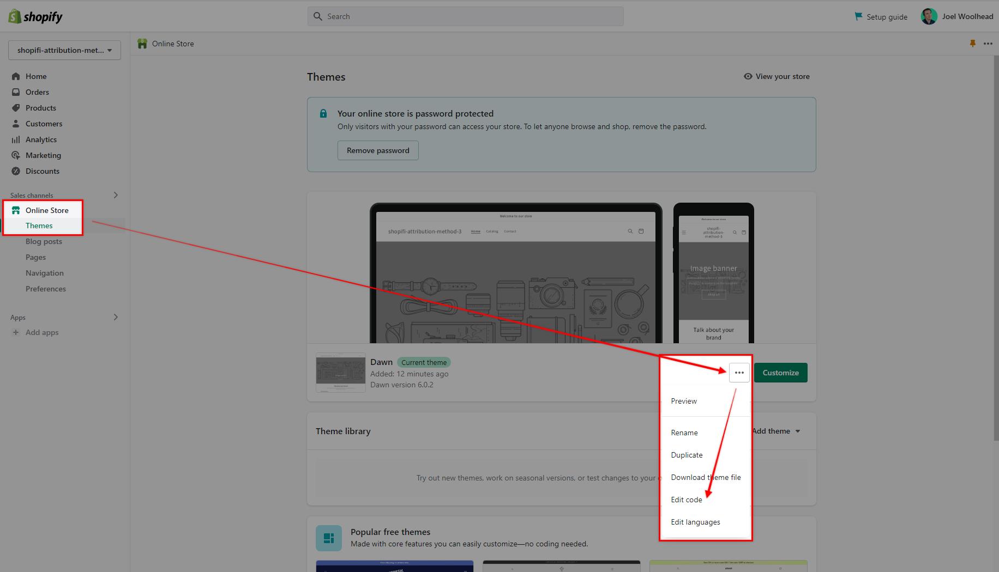Click the magnifier icon in search bar

(x=318, y=16)
